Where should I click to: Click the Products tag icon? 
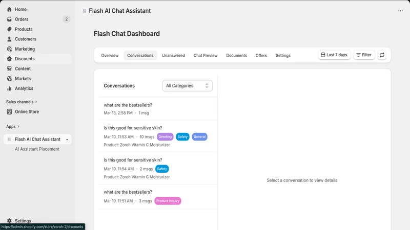pos(9,29)
